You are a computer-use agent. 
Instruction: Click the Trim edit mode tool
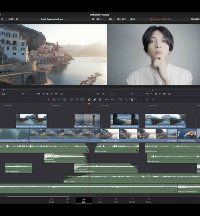pyautogui.click(x=54, y=100)
